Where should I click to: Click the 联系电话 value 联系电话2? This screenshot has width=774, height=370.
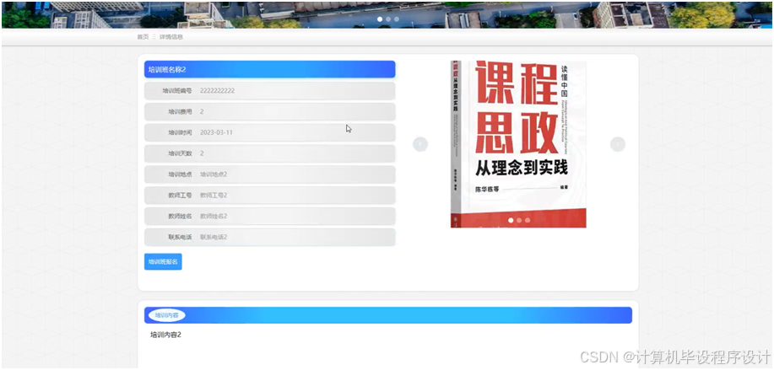pyautogui.click(x=214, y=238)
